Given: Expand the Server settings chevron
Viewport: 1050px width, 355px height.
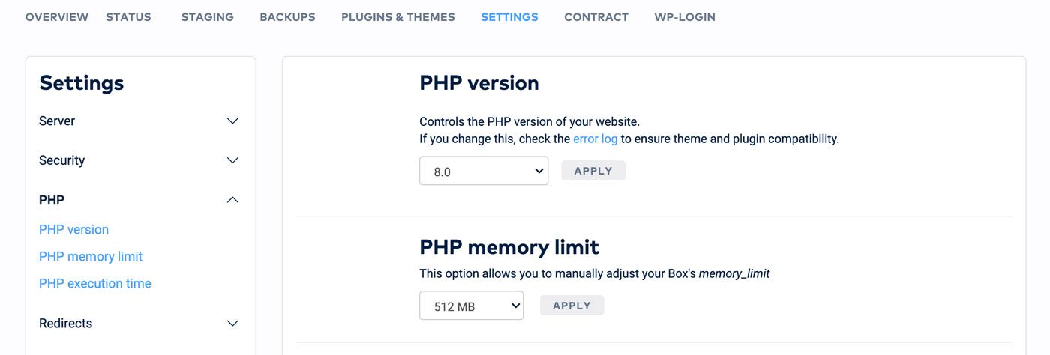Looking at the screenshot, I should click(x=232, y=121).
